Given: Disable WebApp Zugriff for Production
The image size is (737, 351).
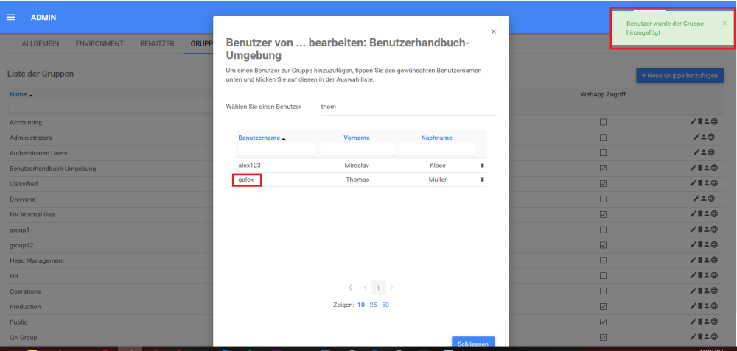Looking at the screenshot, I should click(603, 306).
